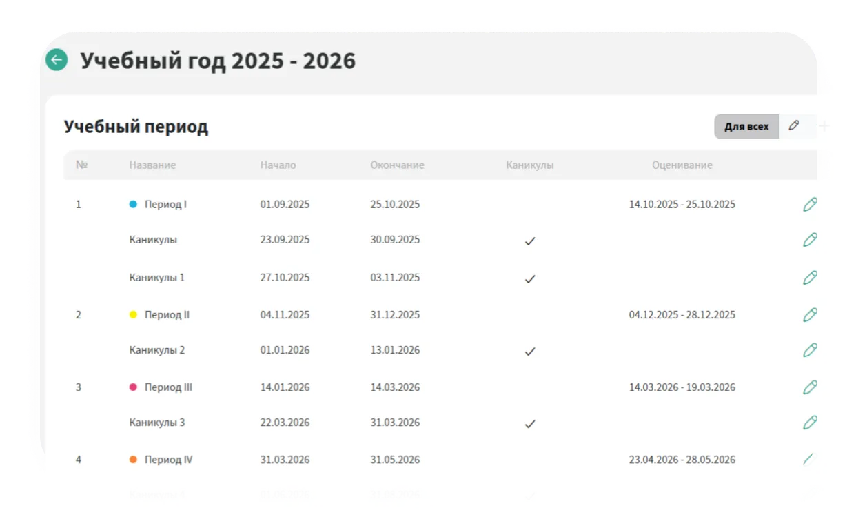Sort by the Начало column header

278,165
